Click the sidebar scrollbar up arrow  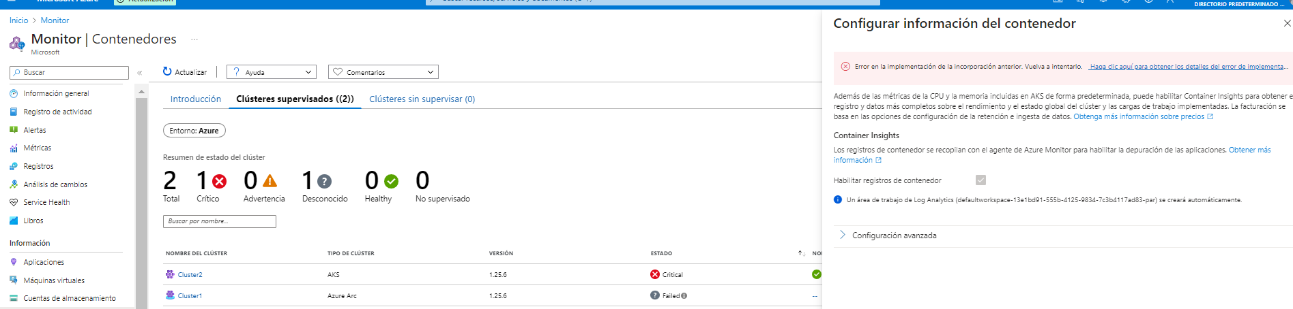(x=141, y=91)
